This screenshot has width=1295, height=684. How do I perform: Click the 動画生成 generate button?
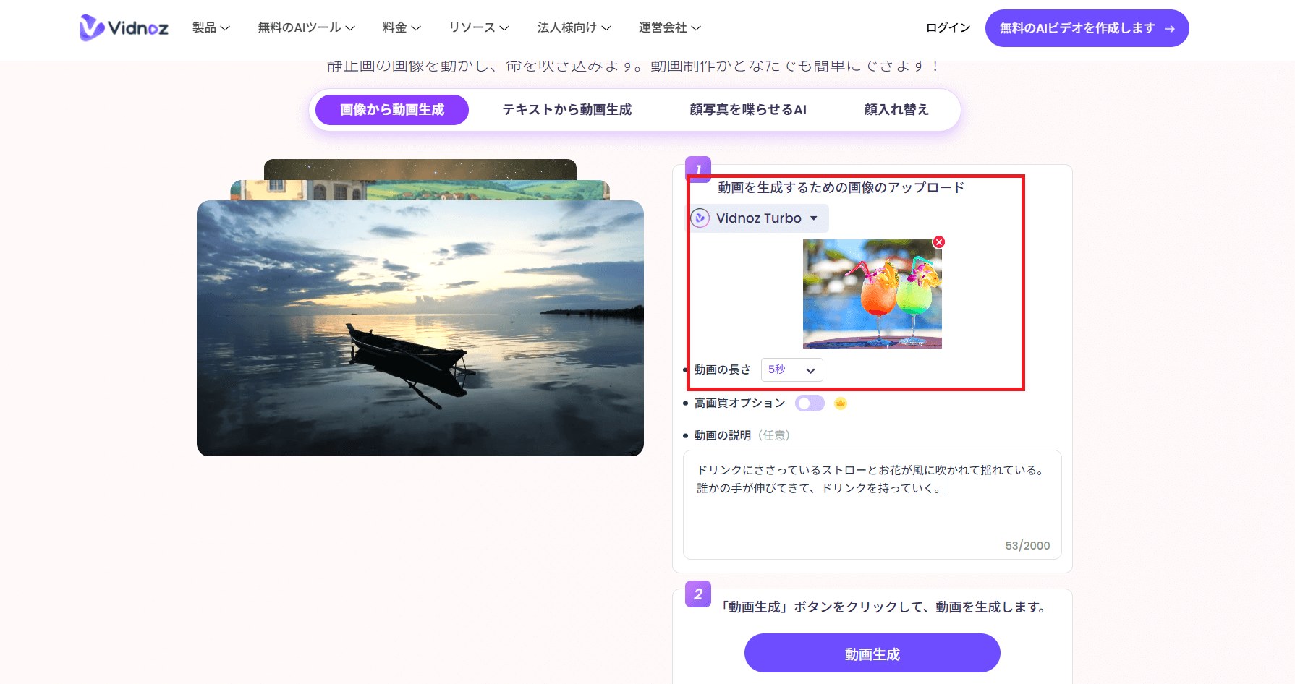[x=872, y=653]
